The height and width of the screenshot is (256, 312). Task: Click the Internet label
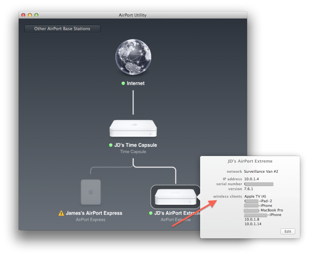click(x=135, y=83)
